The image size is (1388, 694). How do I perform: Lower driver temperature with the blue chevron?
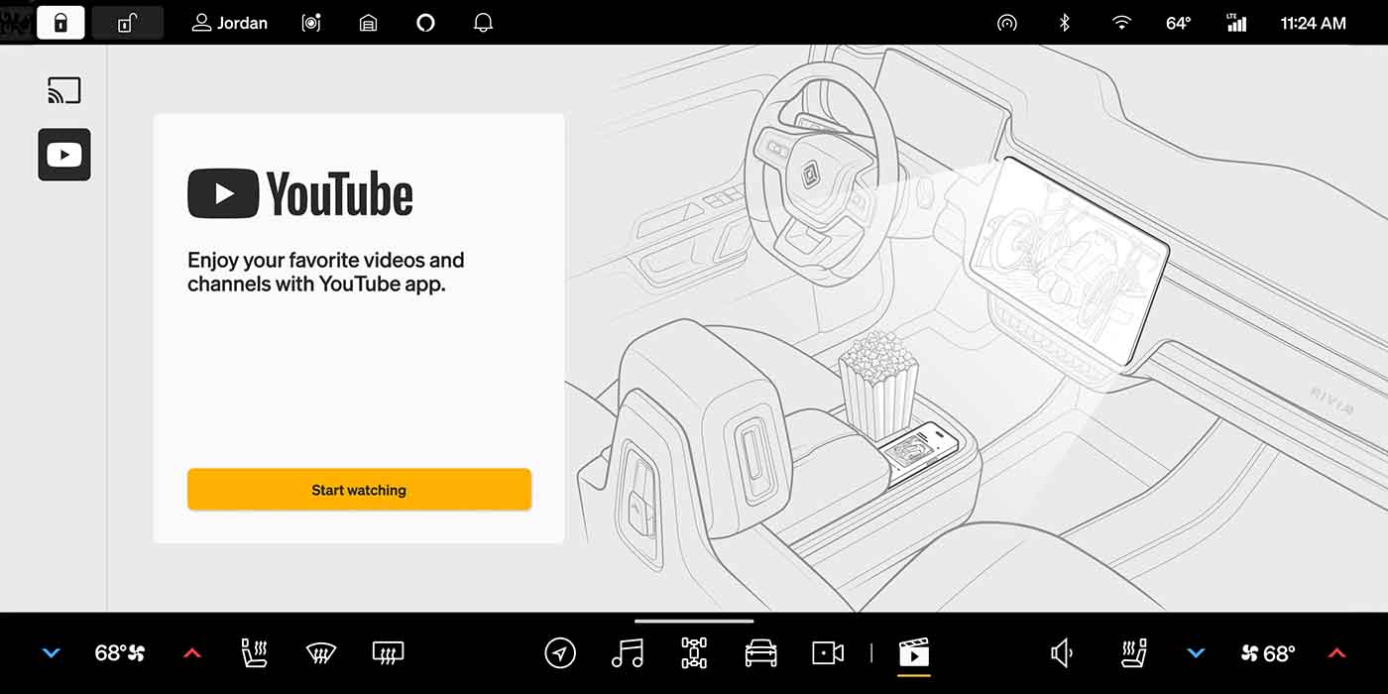(x=51, y=653)
